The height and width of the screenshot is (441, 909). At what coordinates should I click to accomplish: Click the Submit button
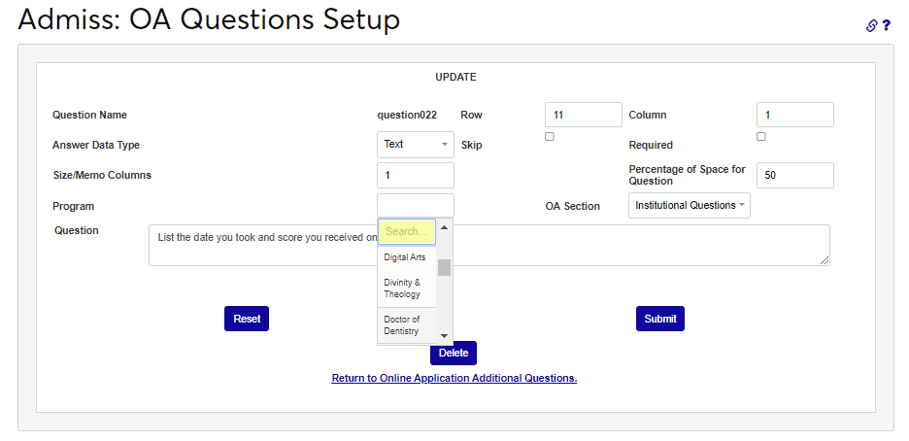point(660,319)
